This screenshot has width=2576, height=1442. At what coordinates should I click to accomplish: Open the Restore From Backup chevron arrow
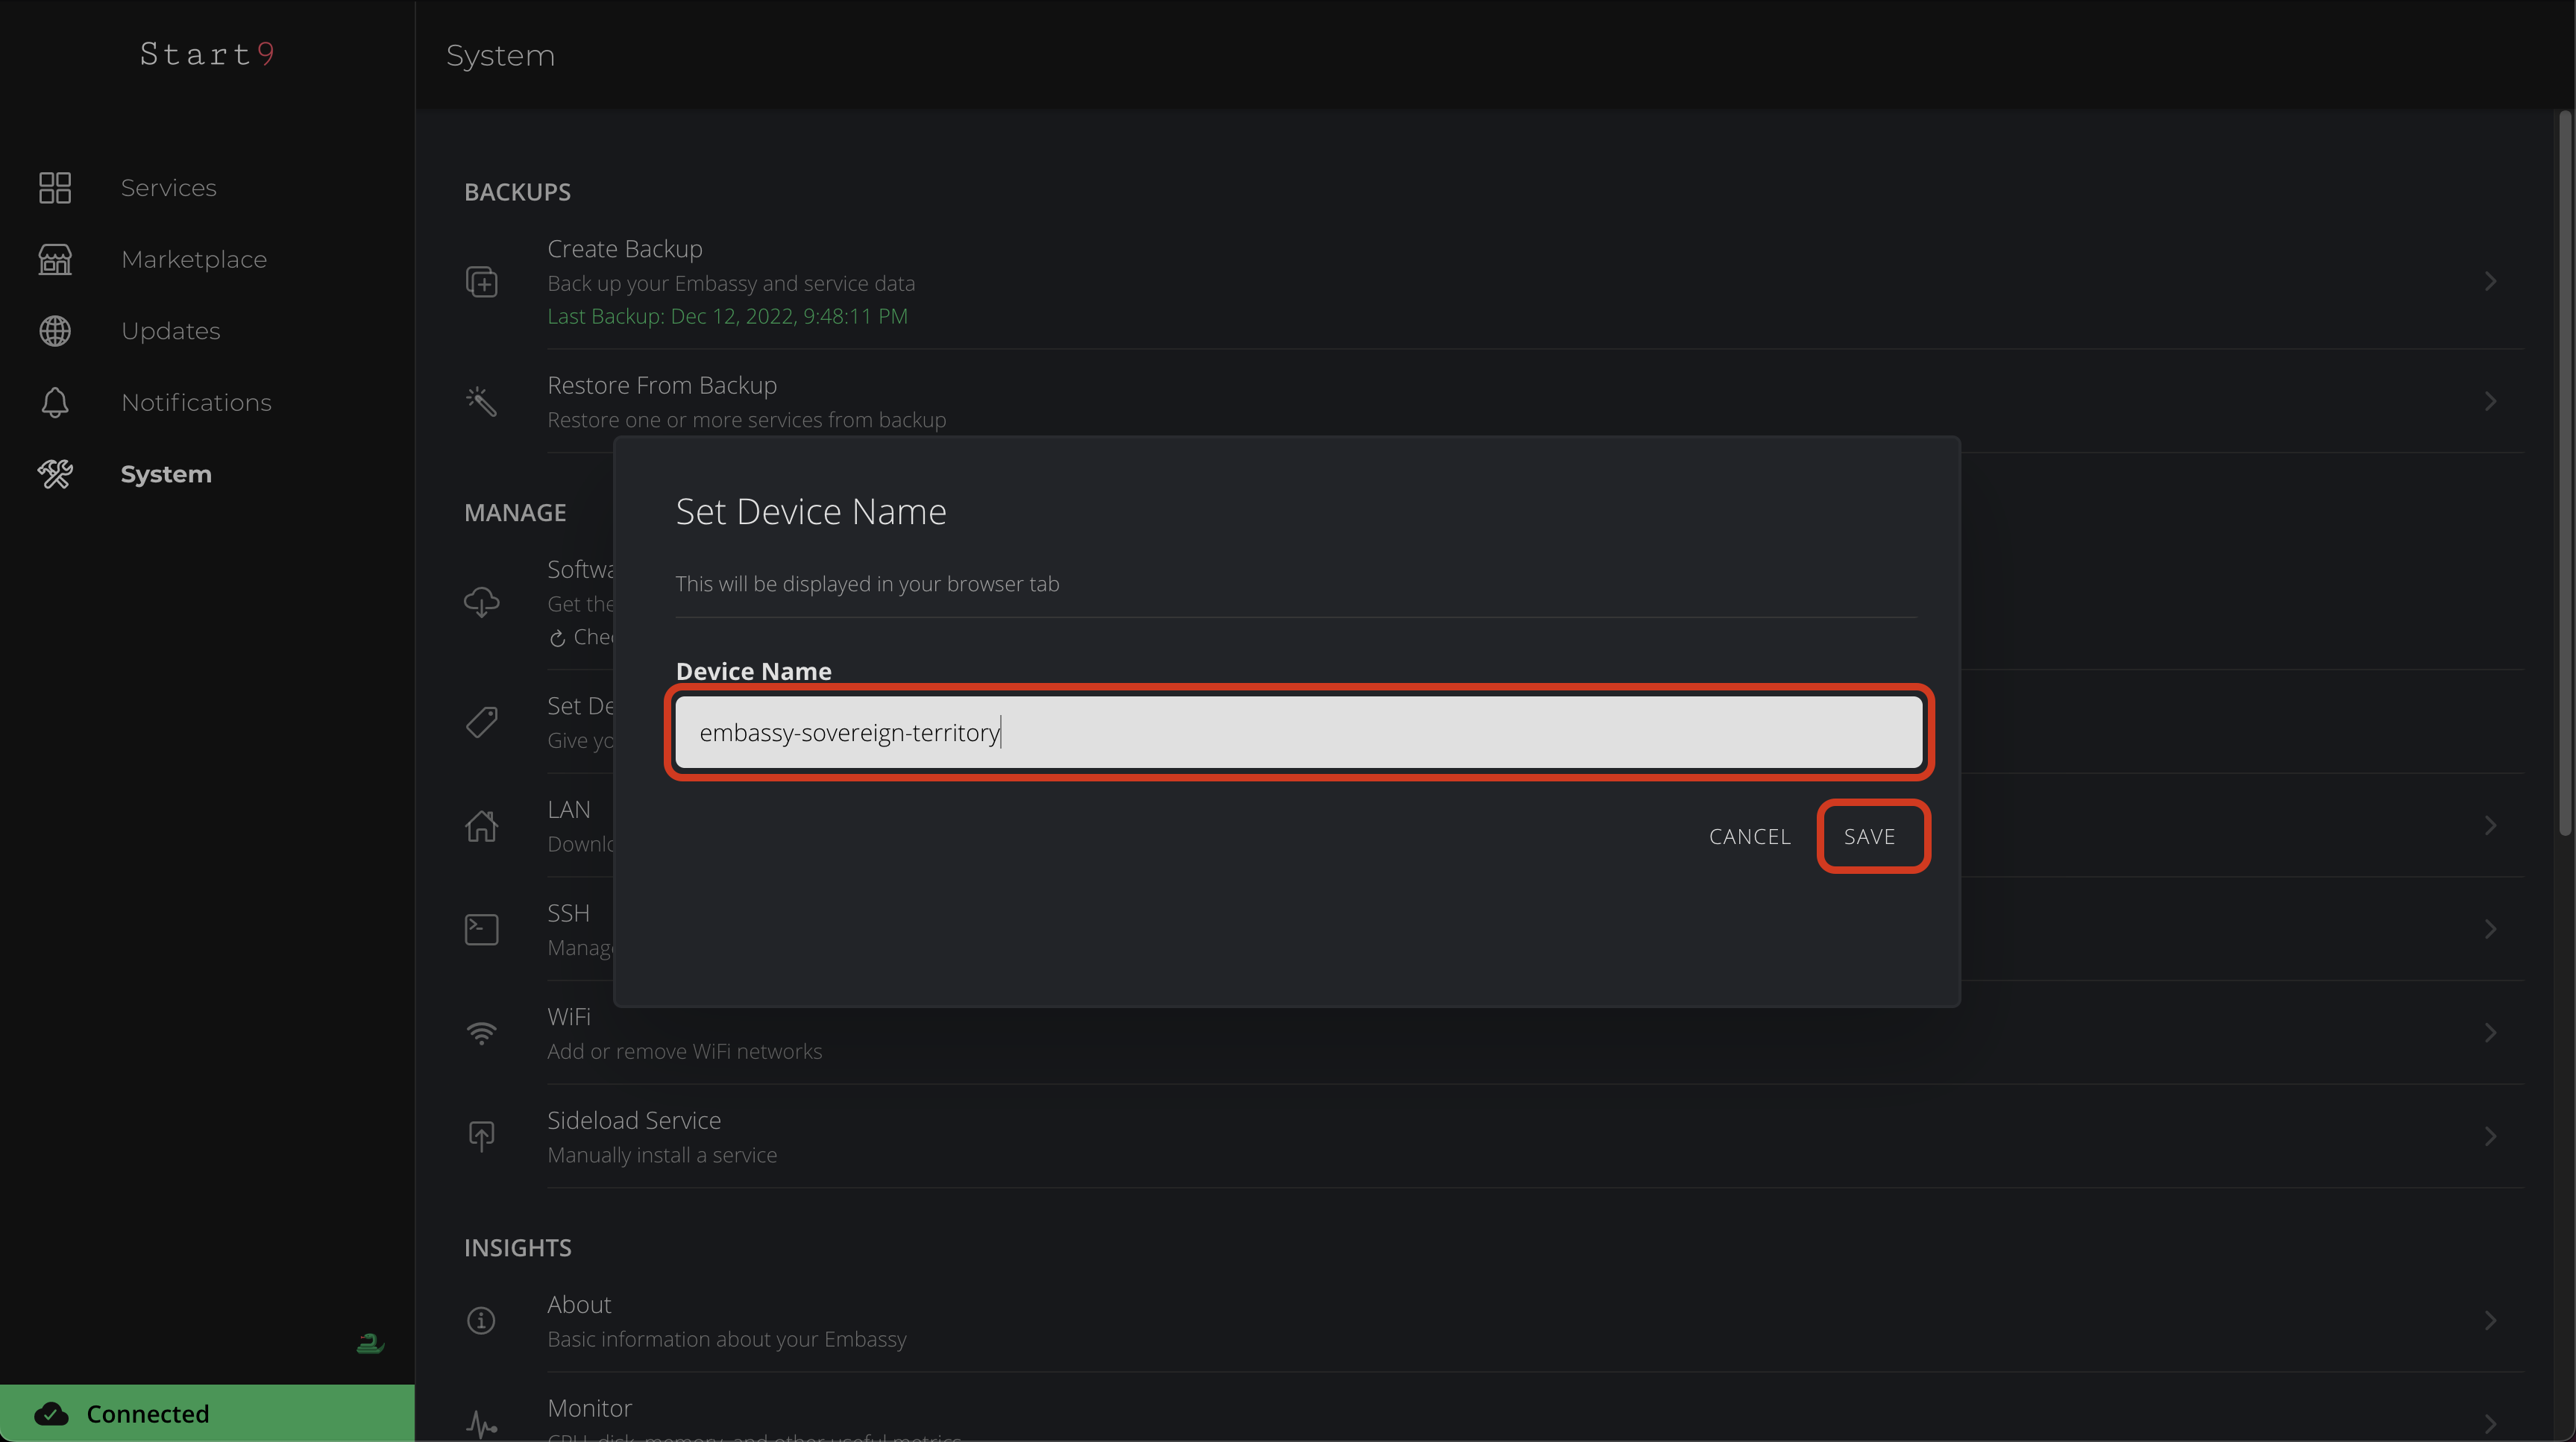(x=2490, y=401)
